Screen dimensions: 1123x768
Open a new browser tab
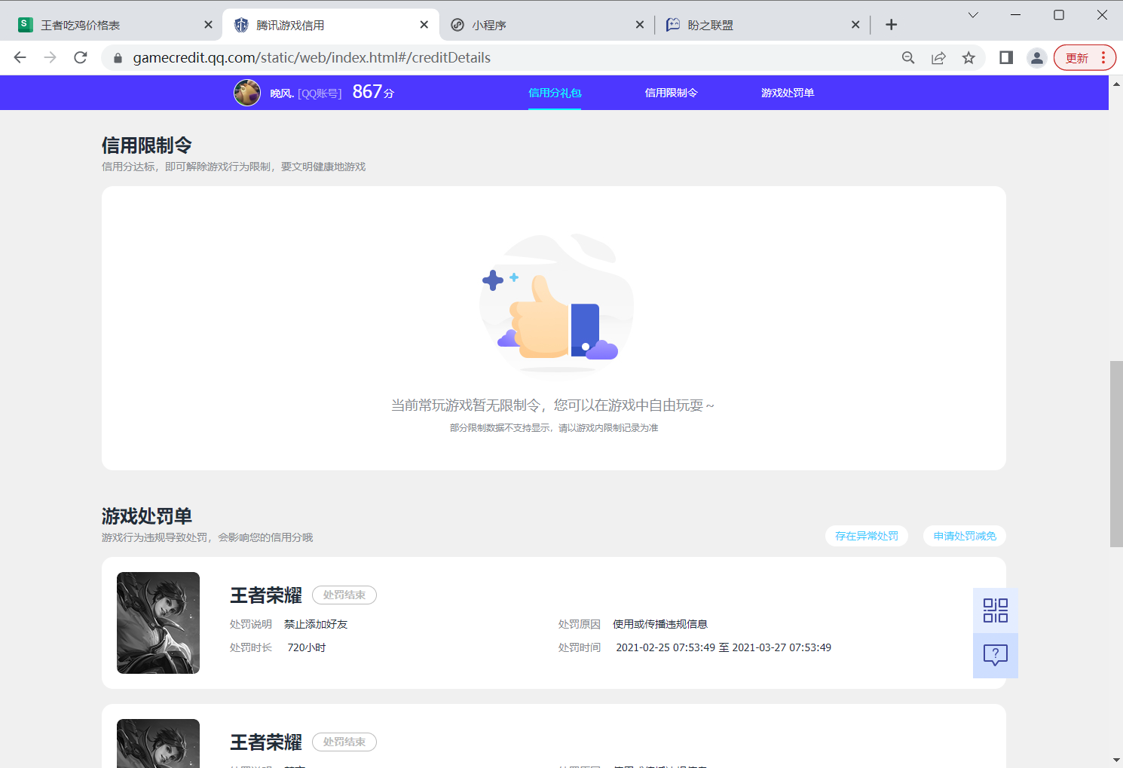click(x=891, y=25)
